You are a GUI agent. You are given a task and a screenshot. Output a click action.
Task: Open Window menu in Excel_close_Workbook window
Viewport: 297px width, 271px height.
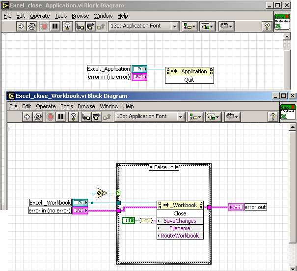click(x=109, y=106)
